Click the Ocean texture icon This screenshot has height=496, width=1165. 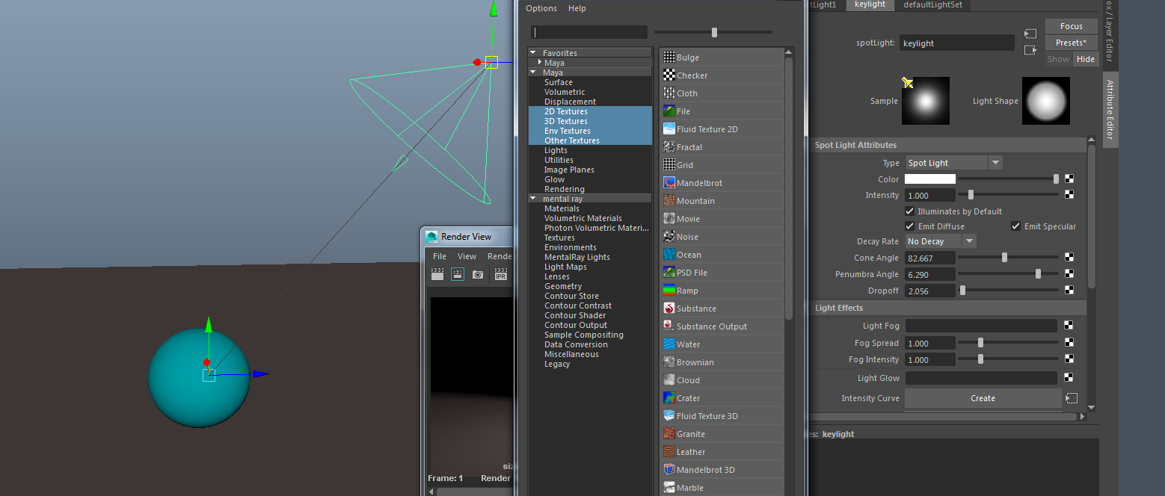coord(669,255)
